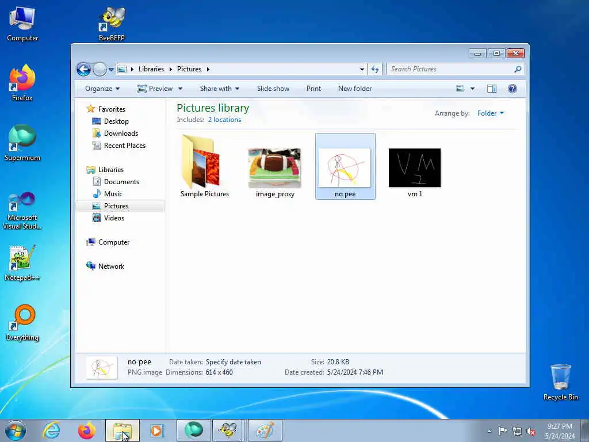589x442 pixels.
Task: Open recent pages dropdown beside Forward arrow
Action: pyautogui.click(x=111, y=69)
